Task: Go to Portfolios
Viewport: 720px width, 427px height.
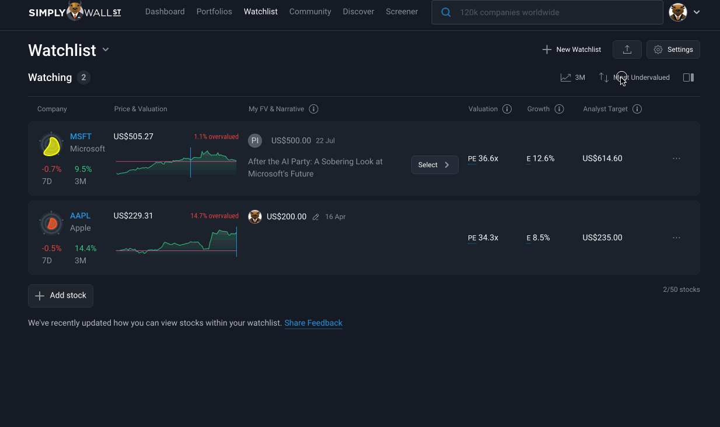Action: click(214, 12)
